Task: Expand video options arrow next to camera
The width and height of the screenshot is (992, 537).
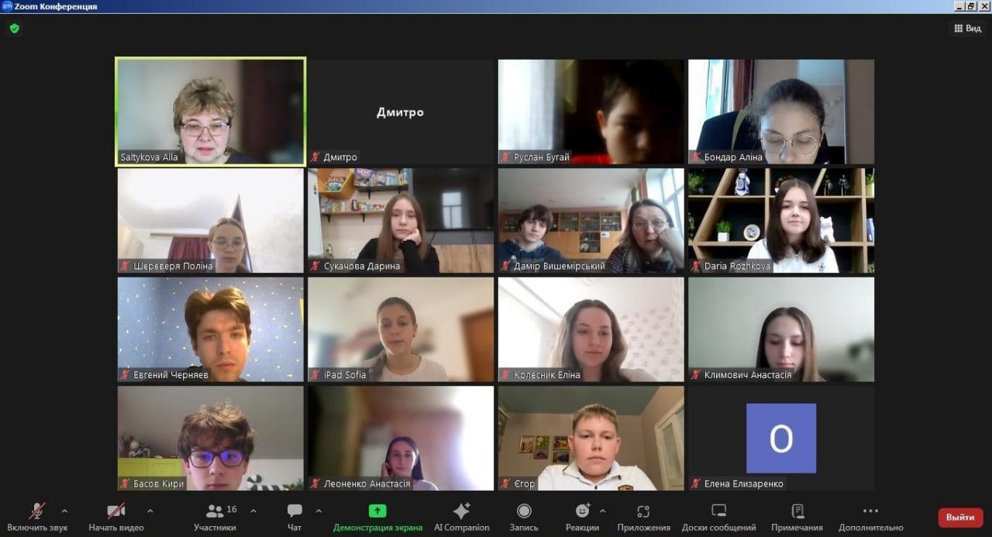Action: click(150, 511)
